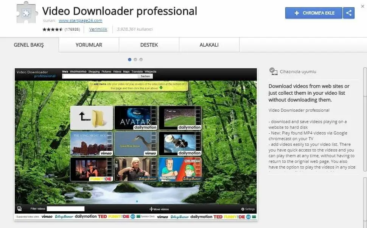The width and height of the screenshot is (367, 228).
Task: Select the second carousel dot
Action: coord(135,59)
